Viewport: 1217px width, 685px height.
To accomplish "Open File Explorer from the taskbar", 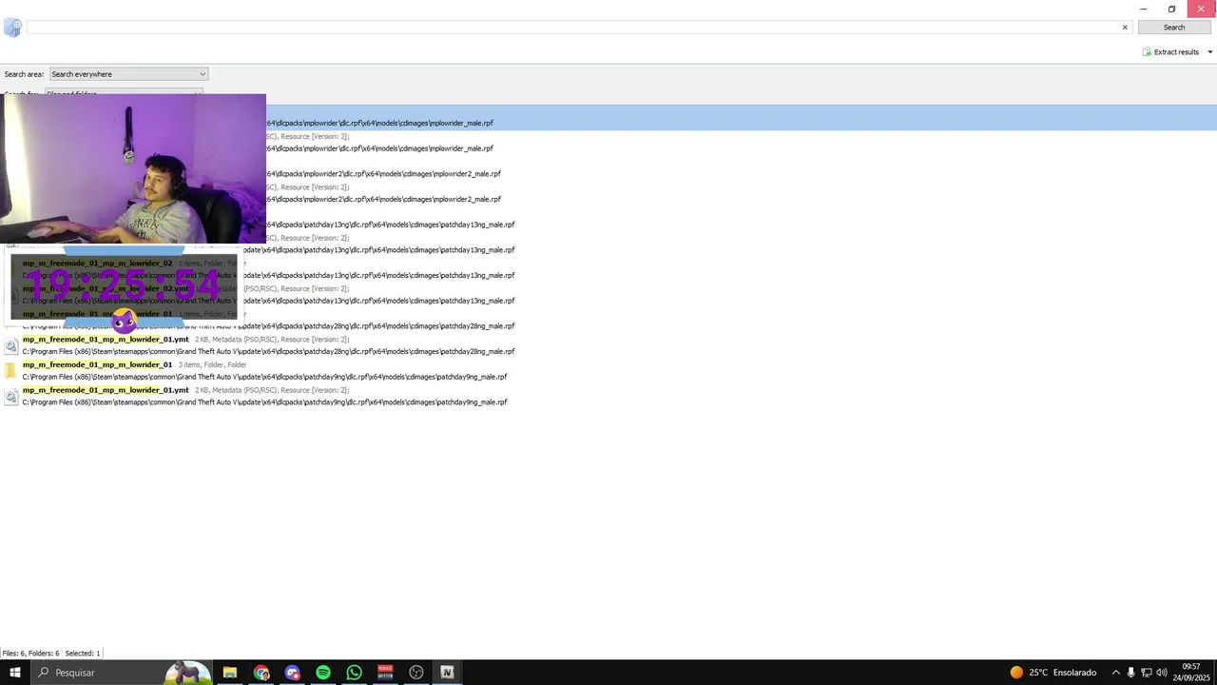I will click(230, 673).
